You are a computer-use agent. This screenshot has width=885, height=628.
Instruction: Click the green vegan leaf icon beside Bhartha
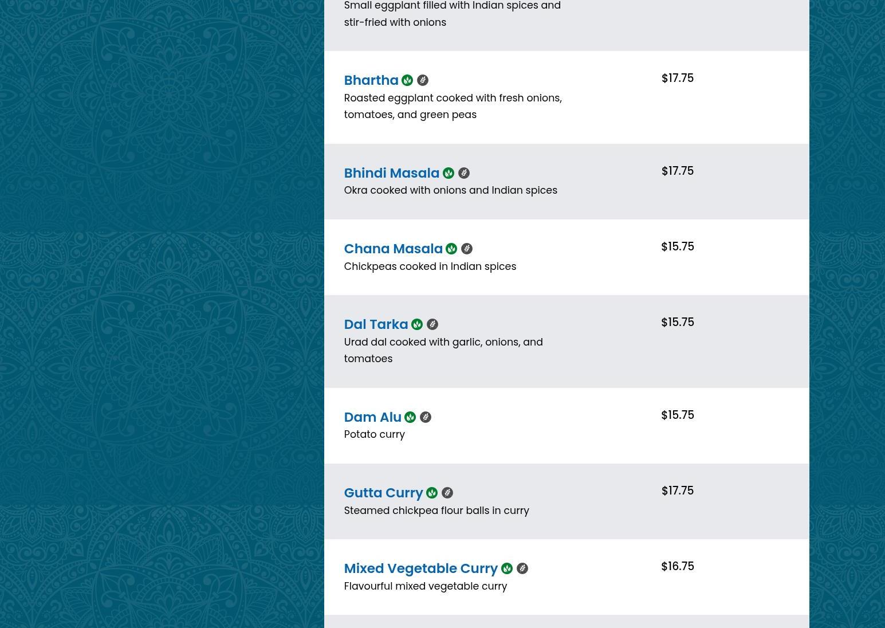point(407,80)
